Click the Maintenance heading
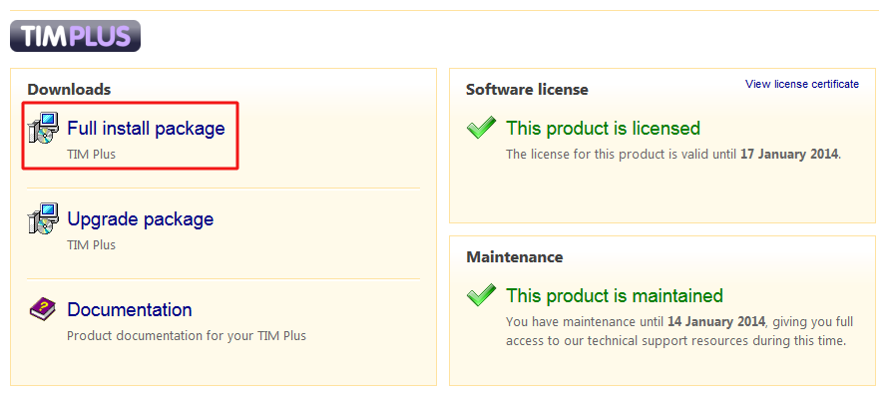Image resolution: width=885 pixels, height=394 pixels. [x=515, y=257]
